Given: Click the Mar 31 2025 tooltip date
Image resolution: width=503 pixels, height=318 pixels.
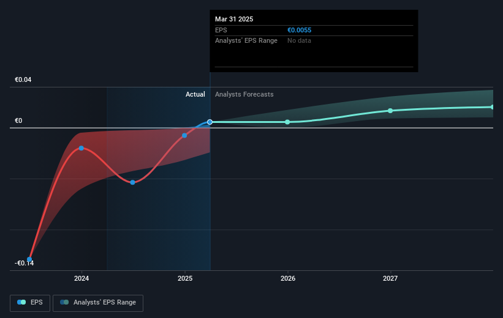Looking at the screenshot, I should (x=234, y=19).
